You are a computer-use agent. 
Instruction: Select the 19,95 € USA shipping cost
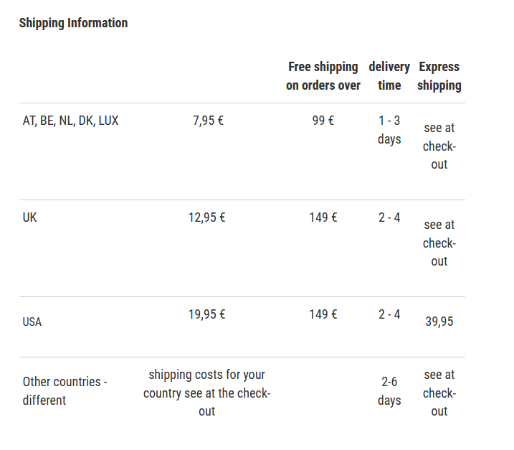pyautogui.click(x=207, y=314)
